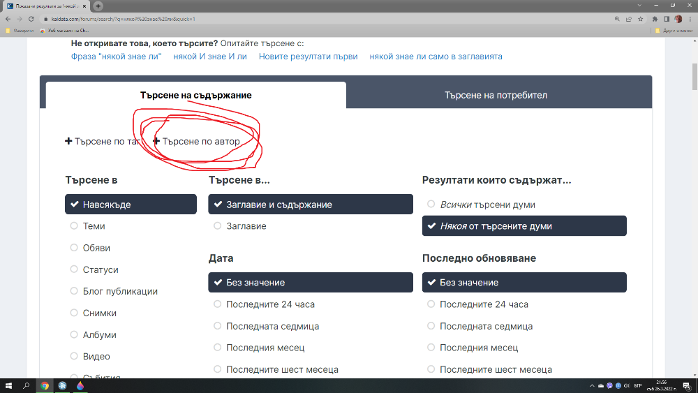Select Снимки search scope

pos(93,313)
